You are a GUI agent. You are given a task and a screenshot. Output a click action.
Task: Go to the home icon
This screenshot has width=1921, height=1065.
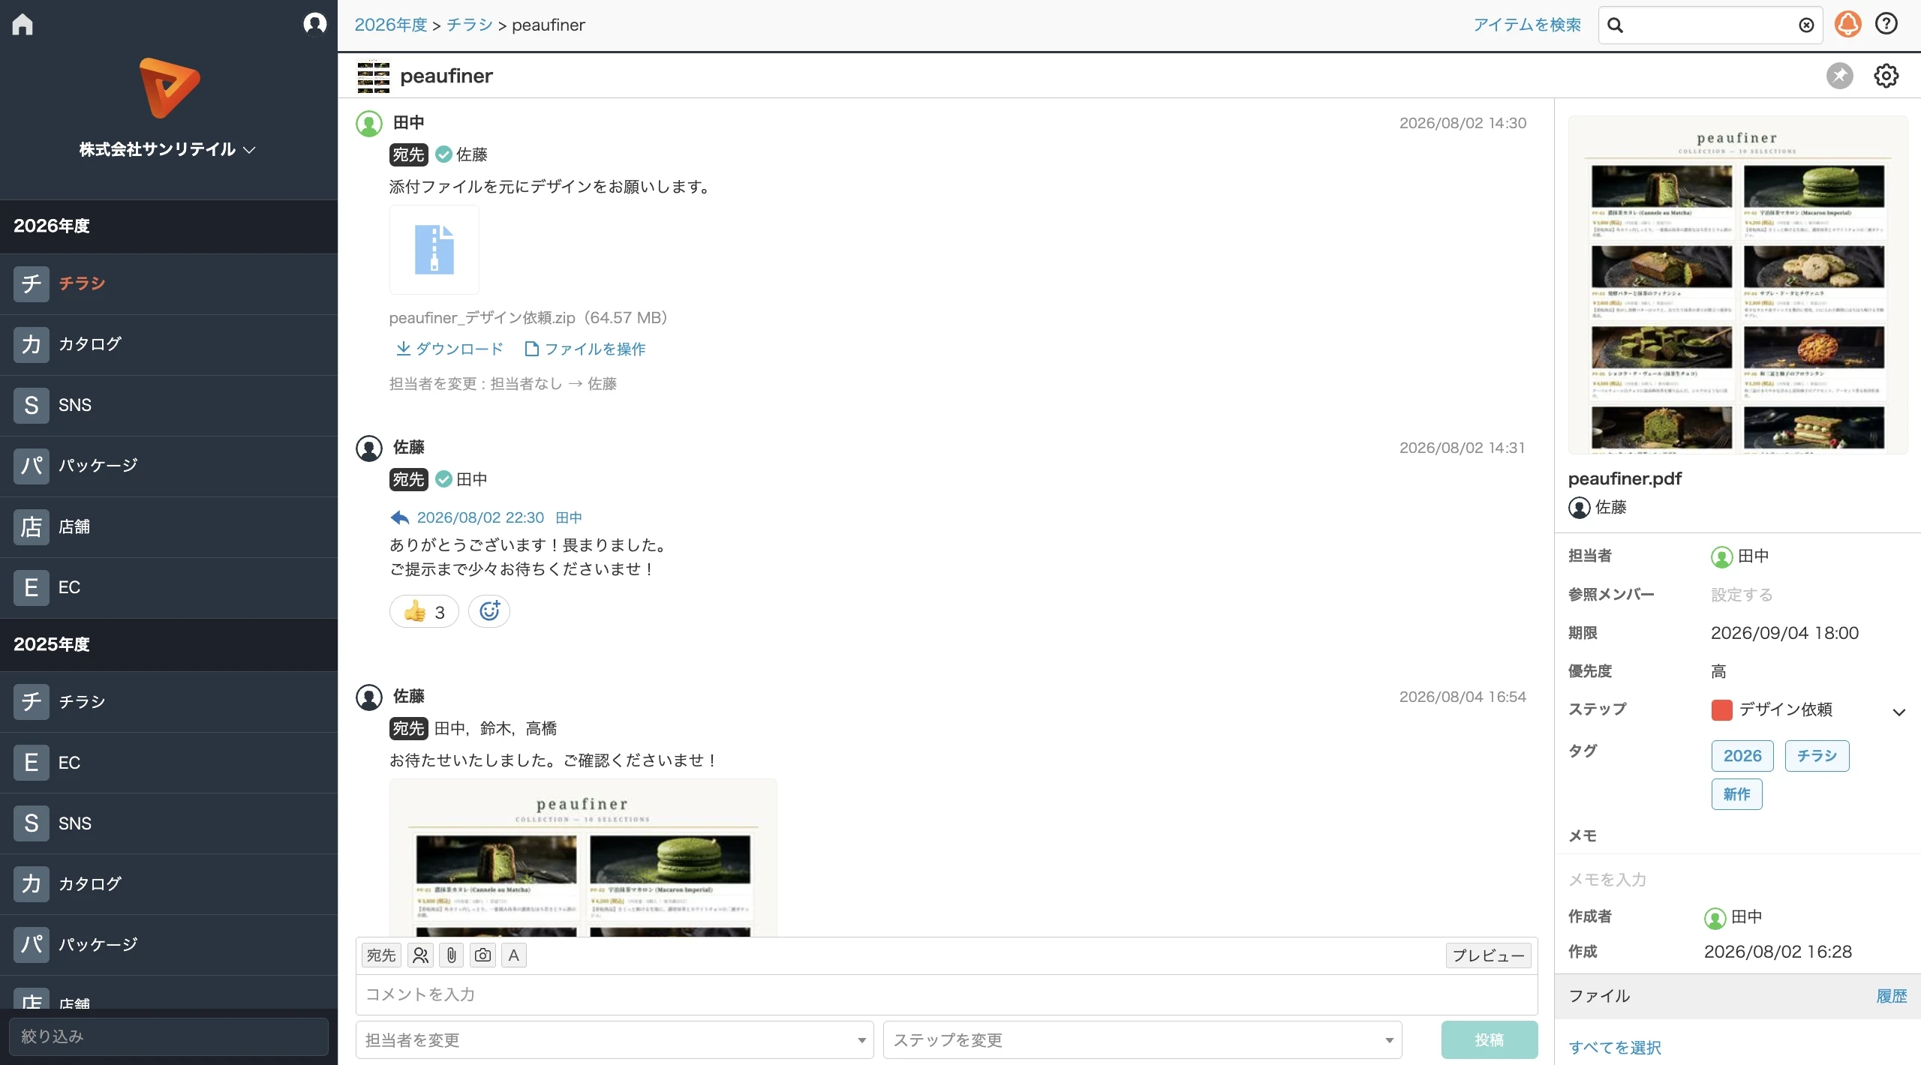click(23, 24)
